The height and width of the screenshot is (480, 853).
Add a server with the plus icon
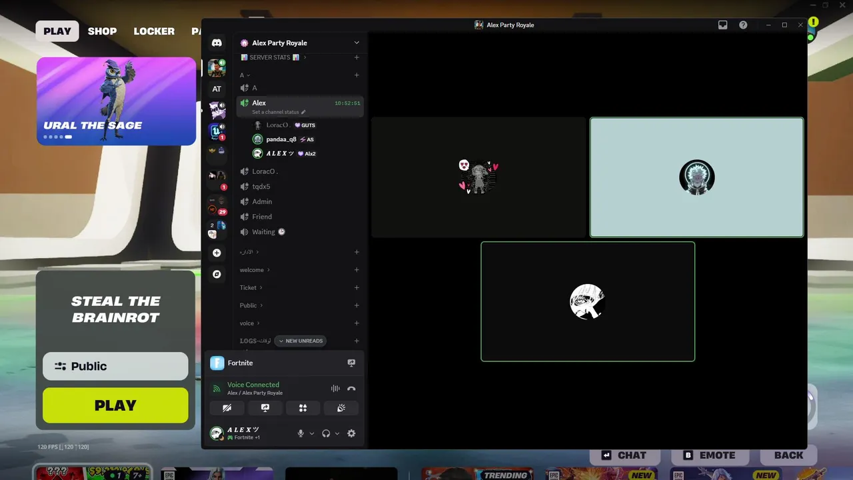[217, 253]
